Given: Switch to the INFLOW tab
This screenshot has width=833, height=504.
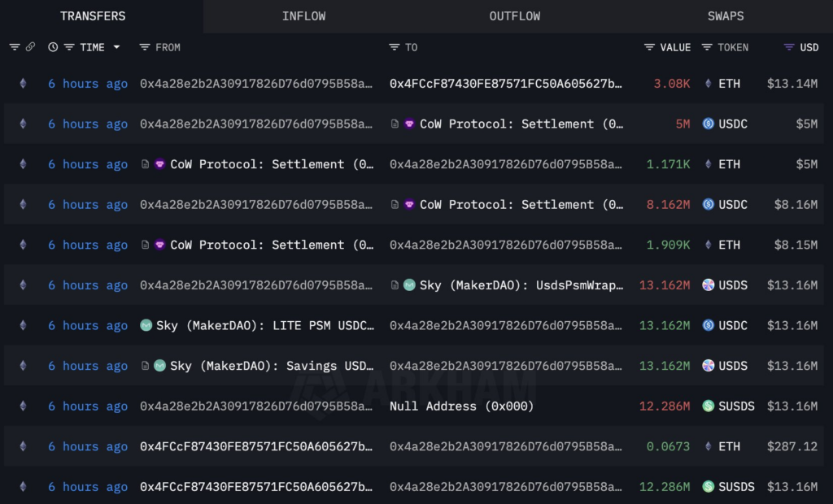Looking at the screenshot, I should 303,15.
